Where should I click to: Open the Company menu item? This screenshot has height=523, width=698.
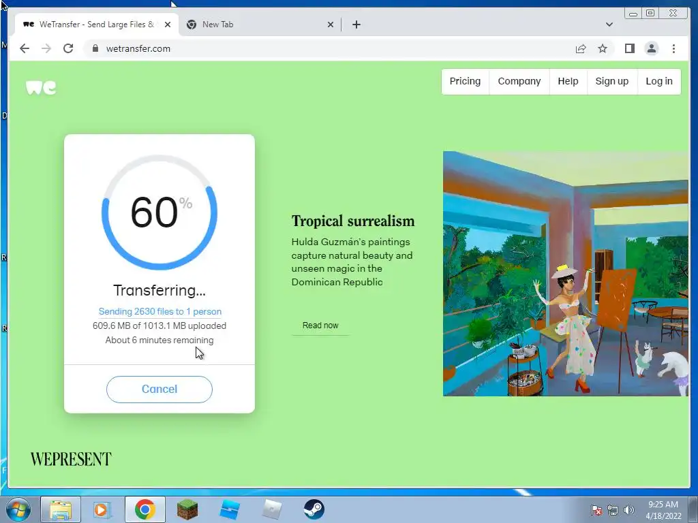[x=519, y=82]
